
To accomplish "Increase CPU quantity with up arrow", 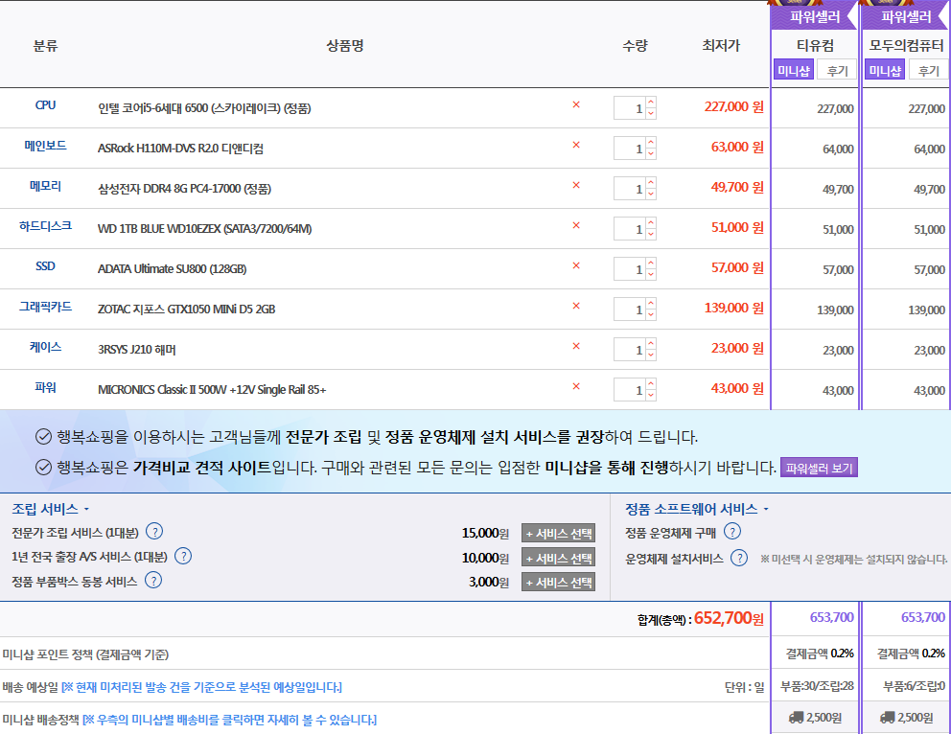I will [x=651, y=103].
